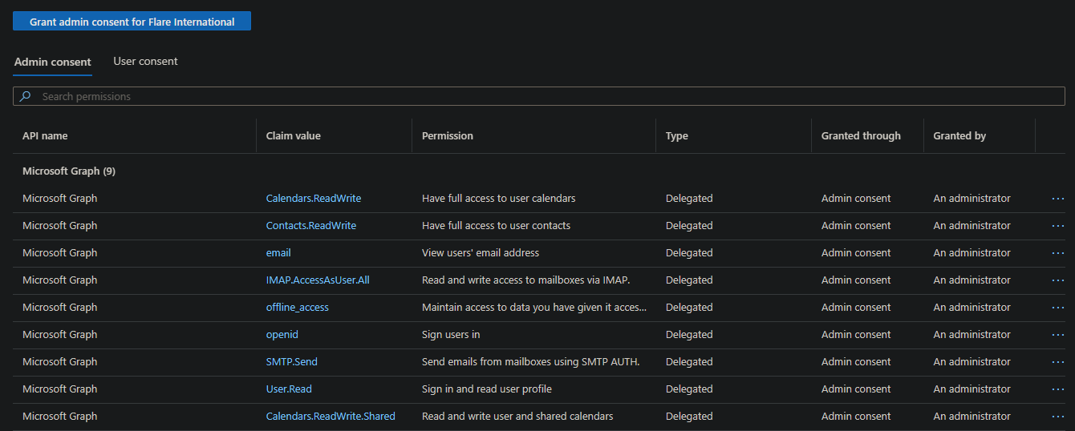Viewport: 1075px width, 431px height.
Task: Open ellipsis menu for Calendars.ReadWrite row
Action: point(1057,199)
